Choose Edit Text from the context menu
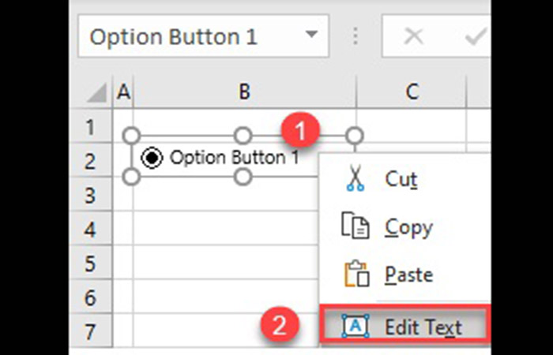The image size is (553, 355). tap(423, 325)
